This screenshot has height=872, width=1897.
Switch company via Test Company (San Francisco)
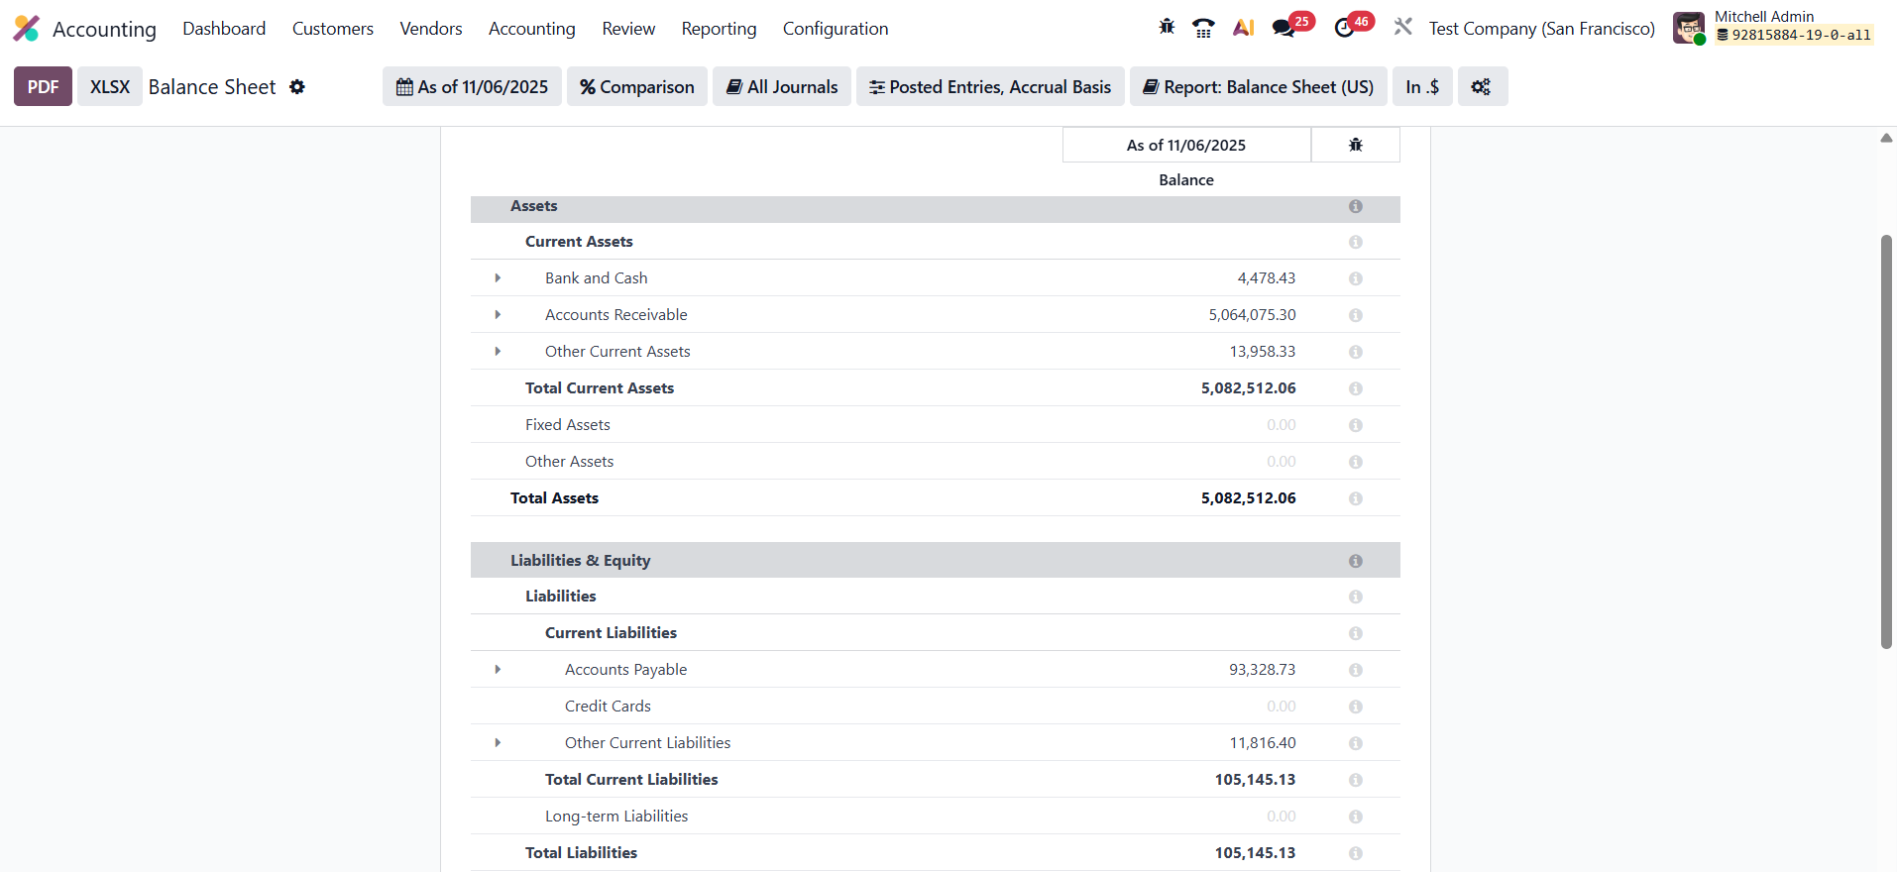point(1542,29)
